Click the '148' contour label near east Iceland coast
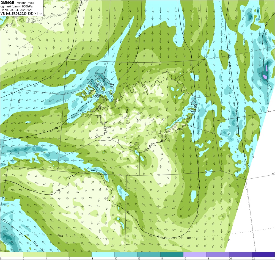 (x=195, y=106)
